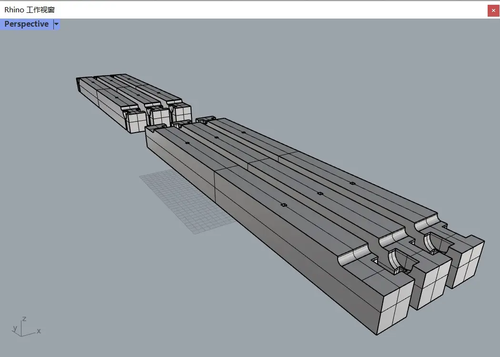The image size is (500, 357).
Task: Click the X axis label of the axis icon
Action: [39, 331]
